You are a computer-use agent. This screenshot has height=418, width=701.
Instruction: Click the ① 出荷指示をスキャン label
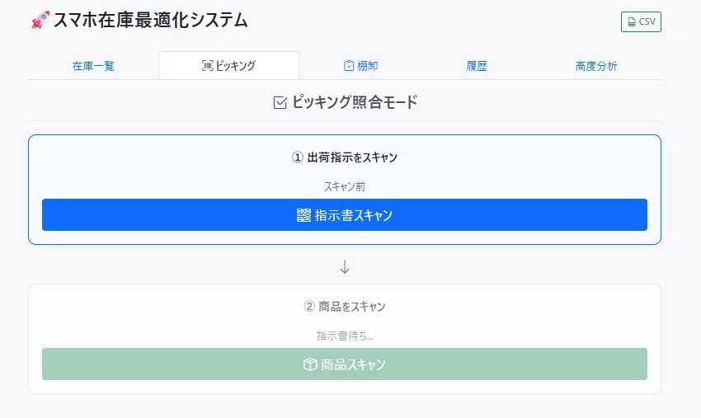point(345,157)
